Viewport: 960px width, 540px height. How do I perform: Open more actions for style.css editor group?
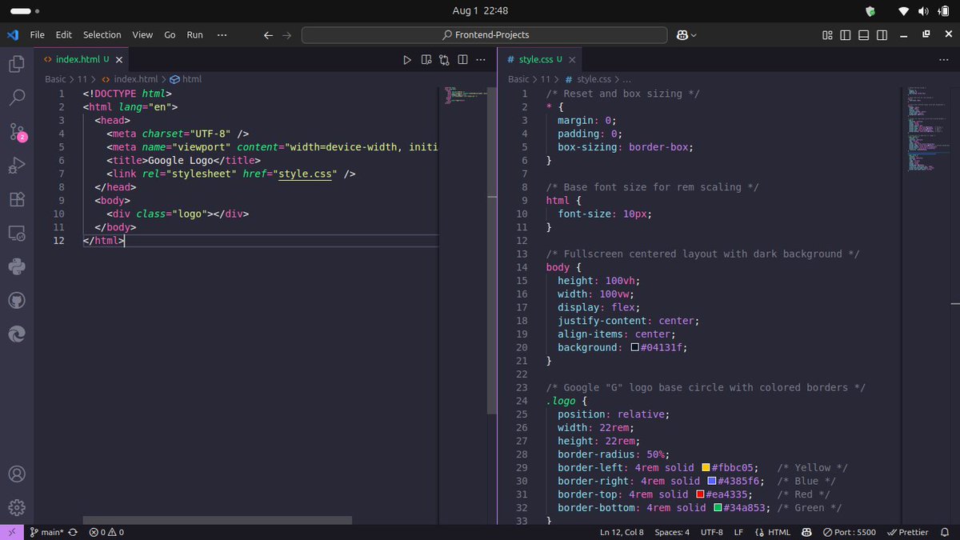click(942, 59)
